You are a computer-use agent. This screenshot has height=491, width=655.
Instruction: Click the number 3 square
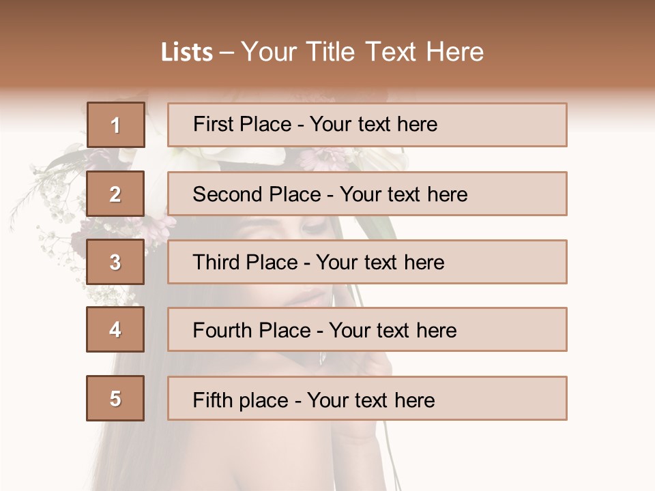[x=115, y=262]
